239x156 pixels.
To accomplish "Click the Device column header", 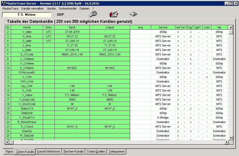I will coord(163,27).
